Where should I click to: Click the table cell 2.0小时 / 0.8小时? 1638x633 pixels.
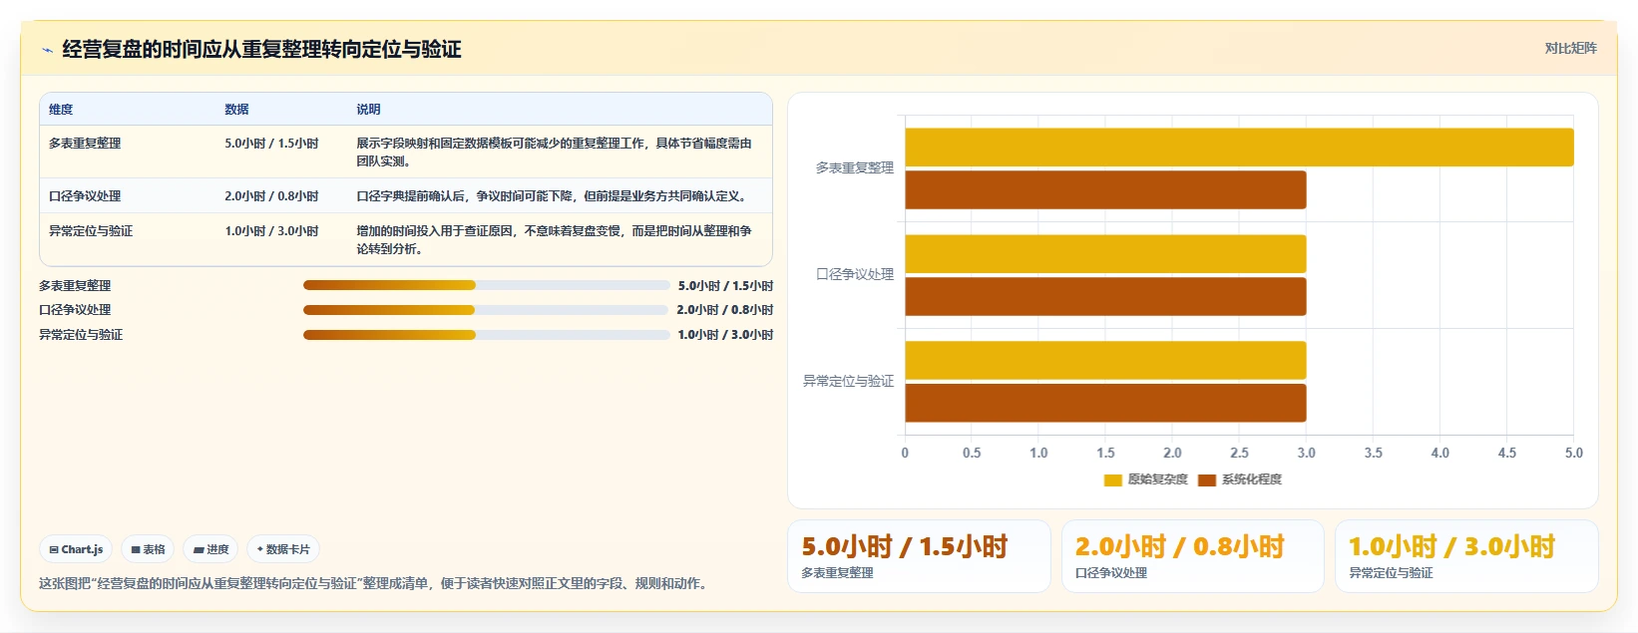[x=271, y=196]
